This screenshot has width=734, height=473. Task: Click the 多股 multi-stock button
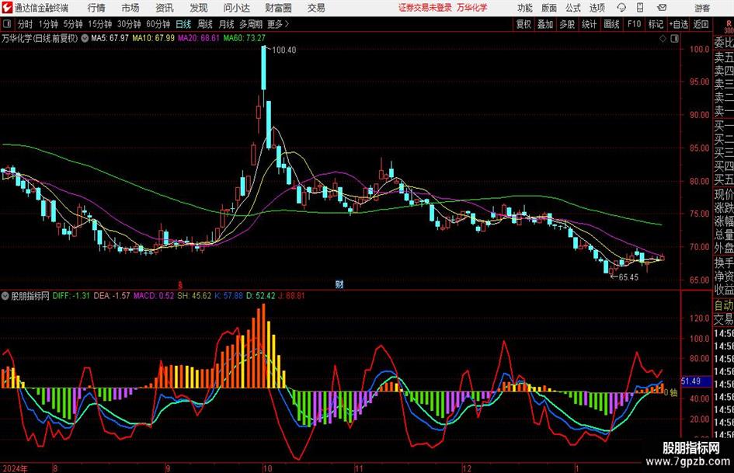pos(567,24)
